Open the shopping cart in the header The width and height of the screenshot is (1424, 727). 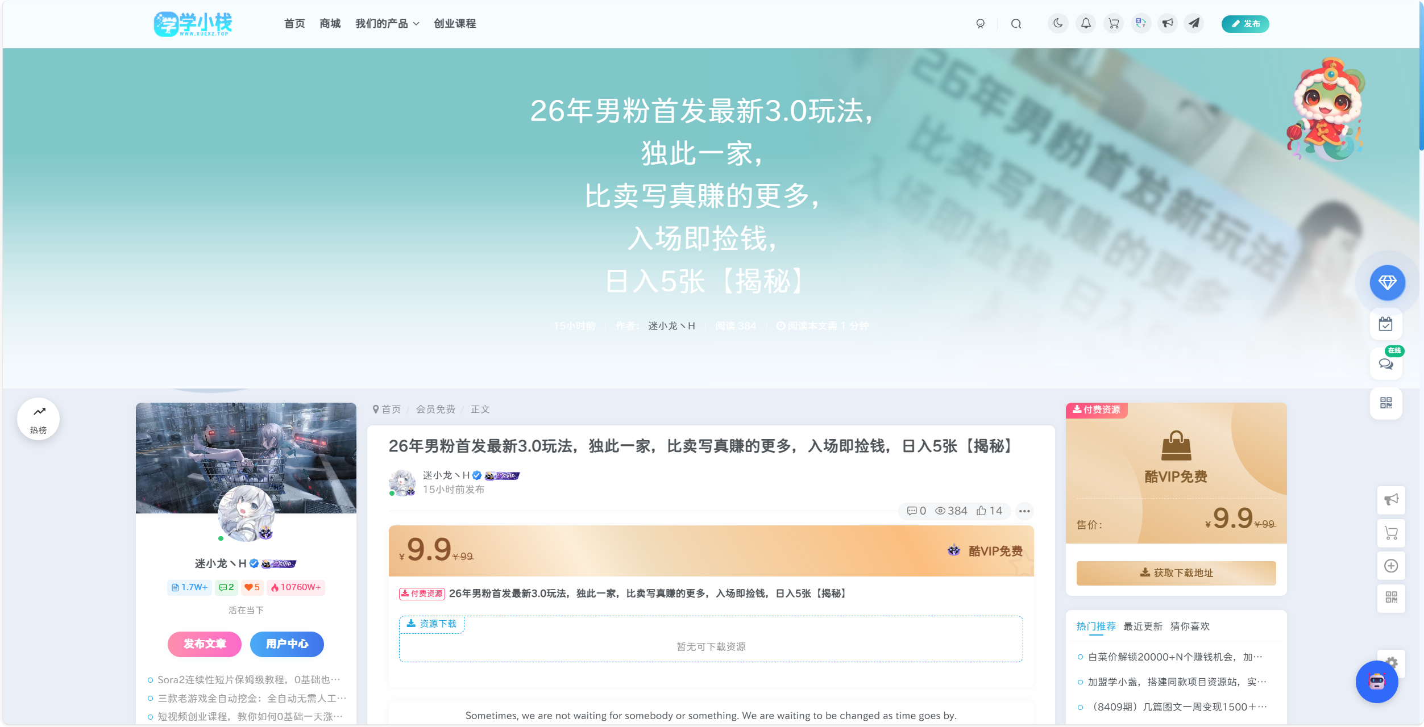(1114, 23)
